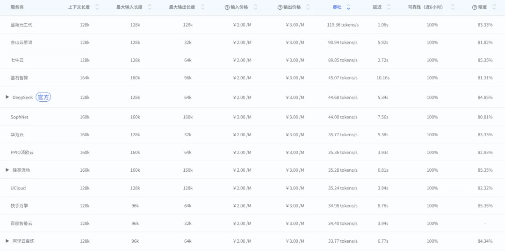Click throughput value 34.98 tokens/s
This screenshot has width=505, height=252.
click(343, 205)
